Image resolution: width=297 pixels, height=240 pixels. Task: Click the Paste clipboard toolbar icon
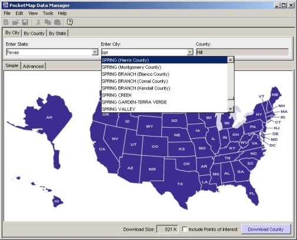point(58,22)
